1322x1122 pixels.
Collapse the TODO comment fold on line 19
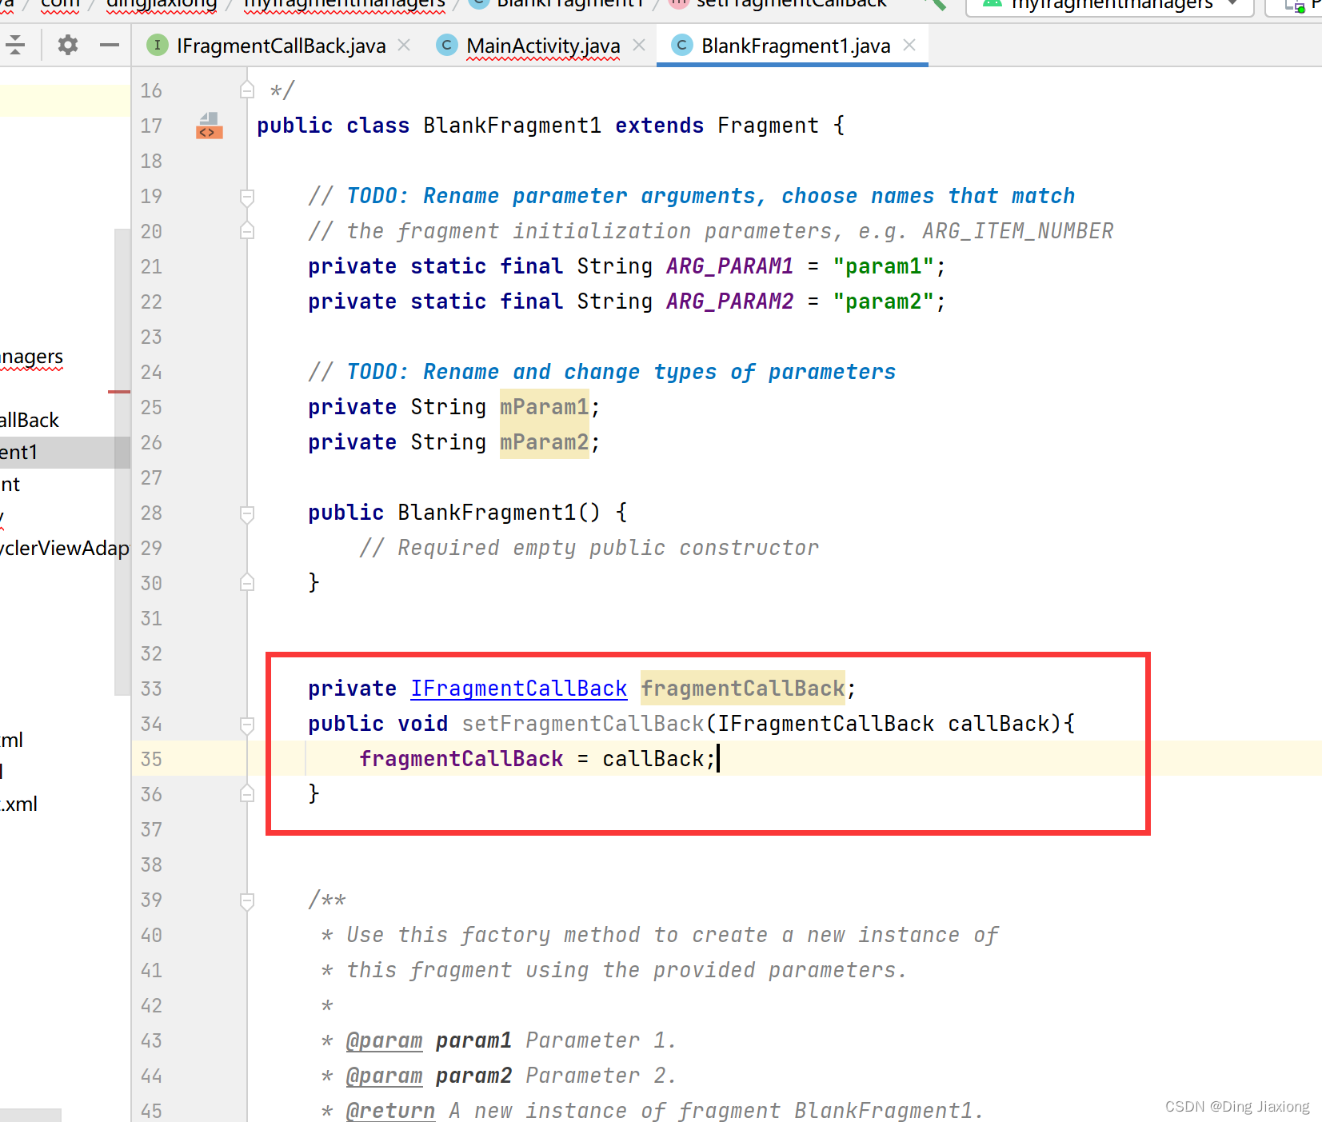[247, 196]
